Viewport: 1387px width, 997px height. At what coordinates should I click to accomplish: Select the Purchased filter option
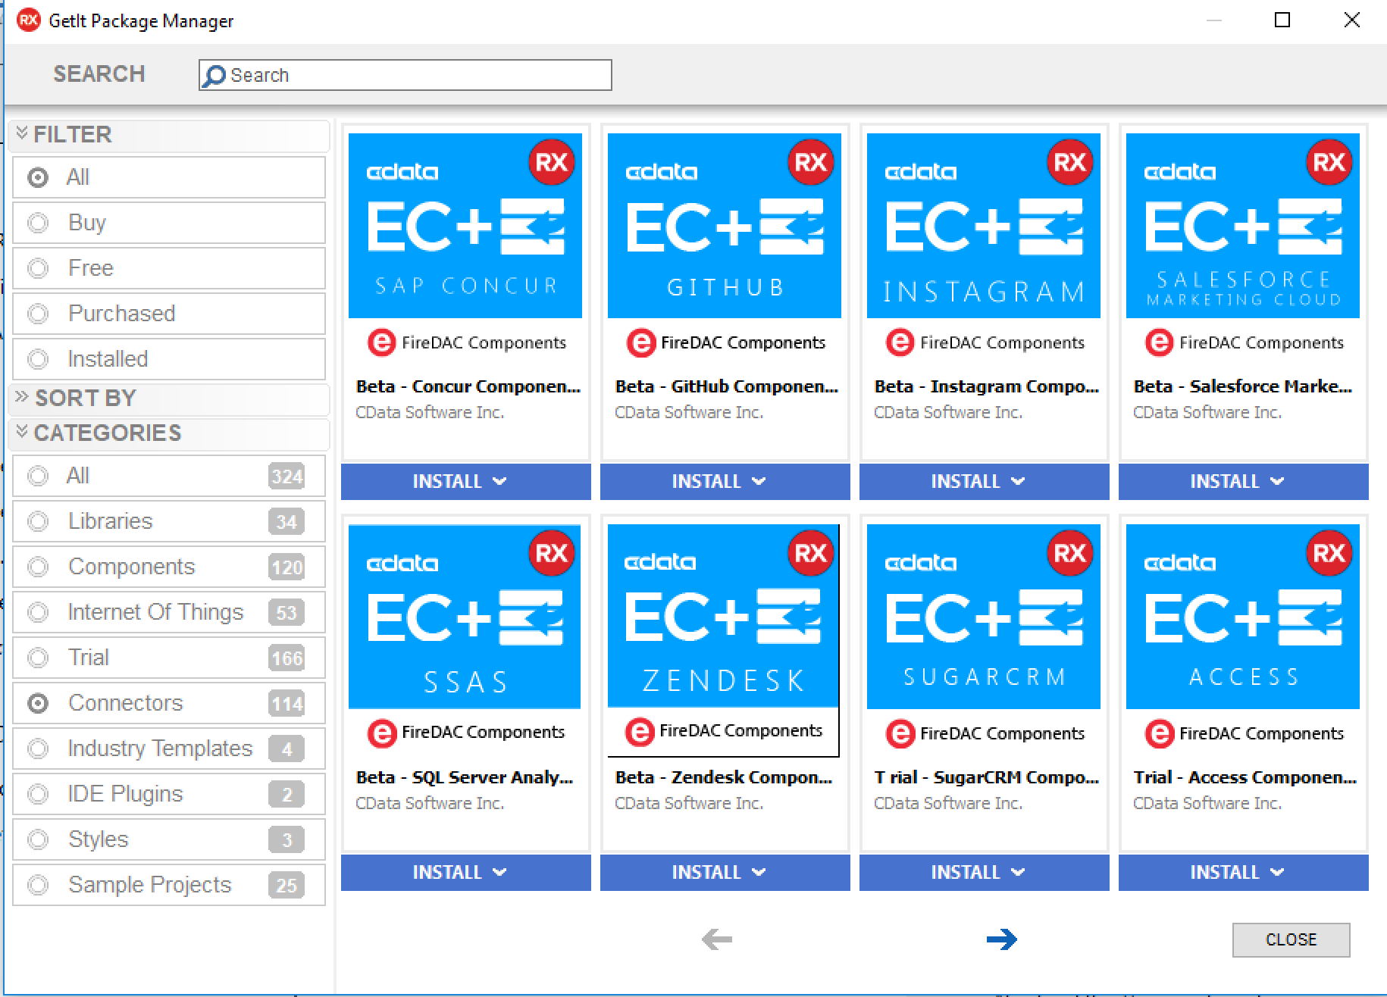click(x=169, y=314)
